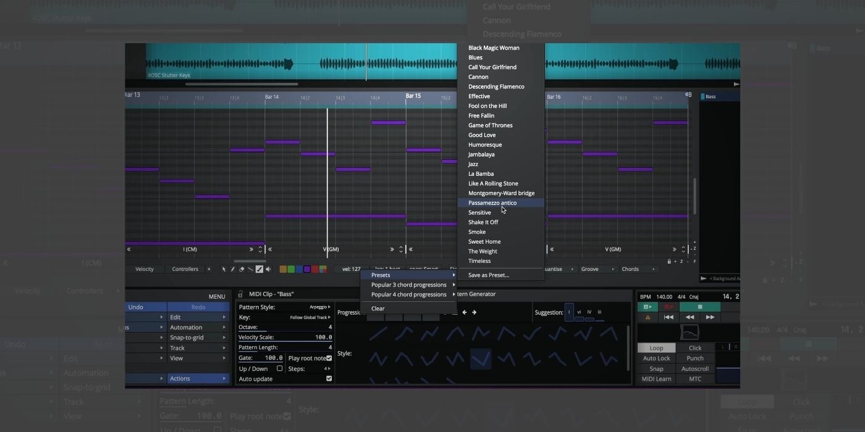
Task: Click the fast-forward transport button
Action: coord(710,317)
